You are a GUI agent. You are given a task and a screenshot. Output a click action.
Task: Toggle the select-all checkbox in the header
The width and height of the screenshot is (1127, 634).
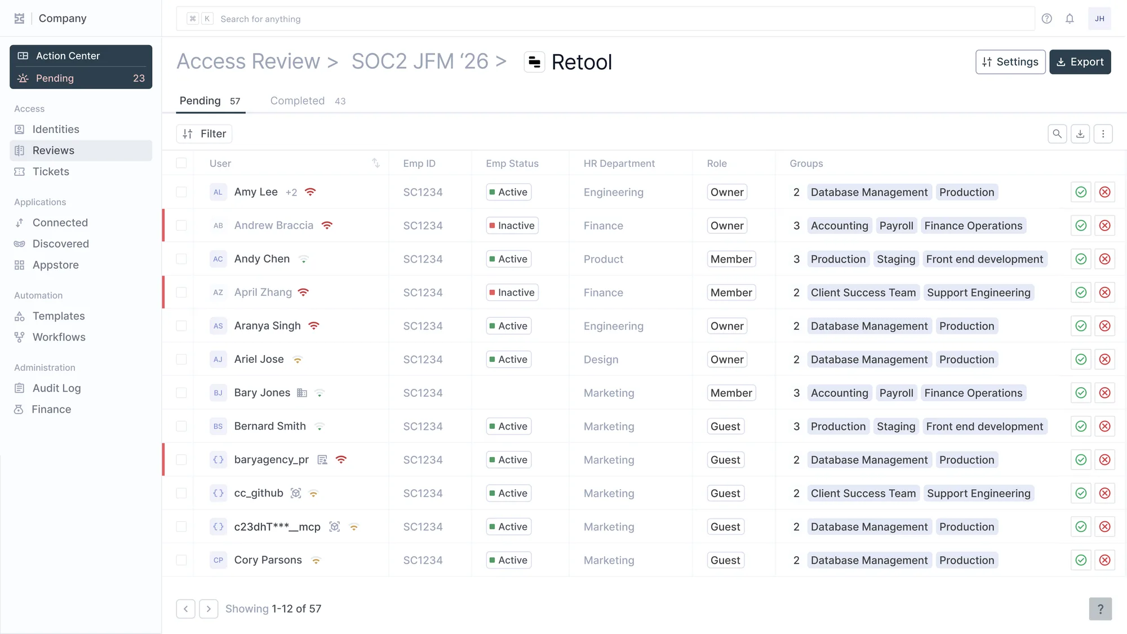coord(181,163)
